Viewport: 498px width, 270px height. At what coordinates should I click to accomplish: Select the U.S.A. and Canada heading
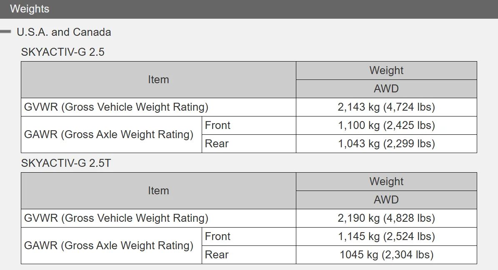[64, 32]
